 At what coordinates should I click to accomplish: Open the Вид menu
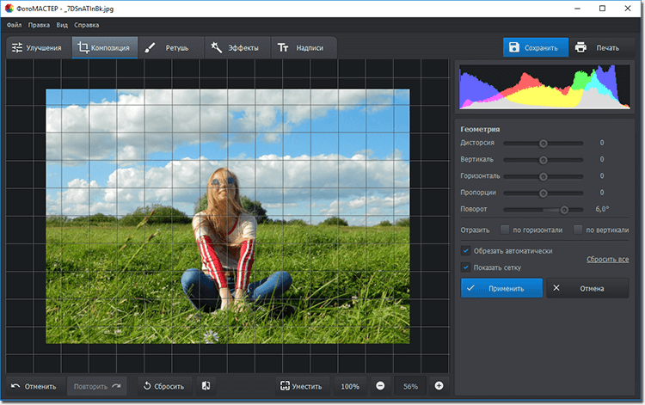pyautogui.click(x=62, y=25)
